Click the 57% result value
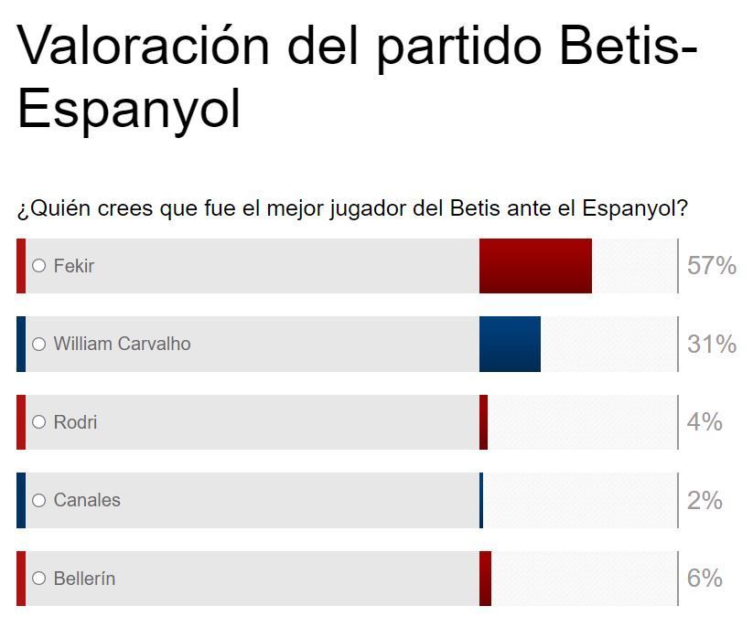The width and height of the screenshot is (753, 627). (712, 266)
